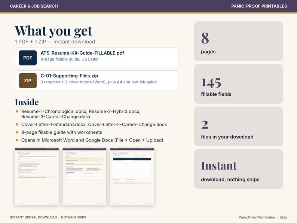297x223 pixels.
Task: Open the 'ATS rules in one page' thumbnail
Action: [37, 177]
